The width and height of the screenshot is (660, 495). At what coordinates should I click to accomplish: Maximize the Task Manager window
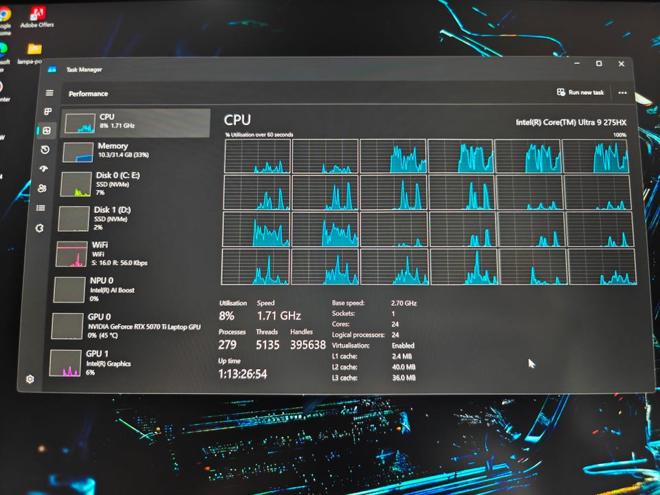[599, 63]
